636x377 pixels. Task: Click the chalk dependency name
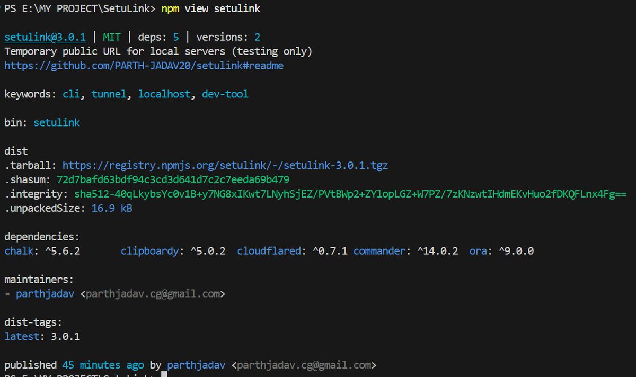click(x=19, y=251)
